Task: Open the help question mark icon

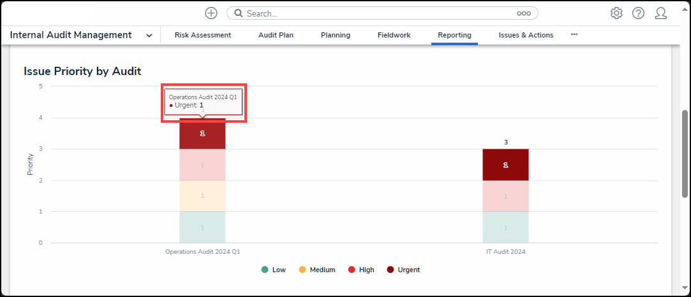Action: (638, 13)
